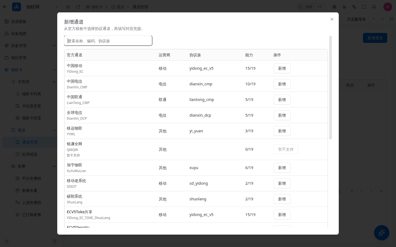The image size is (396, 247).
Task: Maximize the content area icon
Action: click(x=392, y=19)
